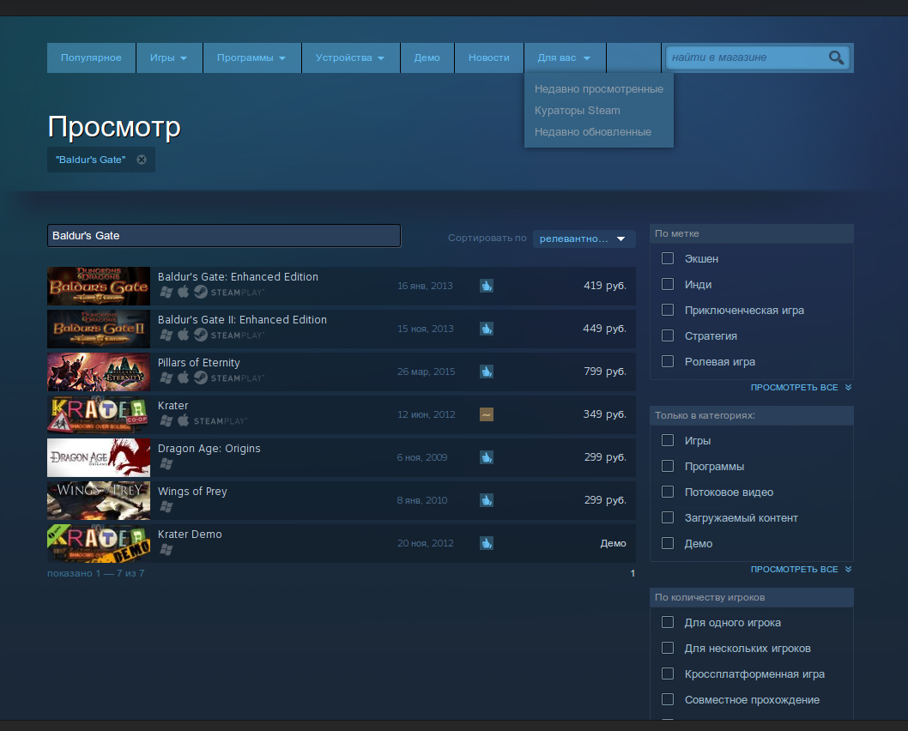Click the Windows icon under Baldur's Gate: Enhanced Edition
The width and height of the screenshot is (908, 731).
[166, 292]
